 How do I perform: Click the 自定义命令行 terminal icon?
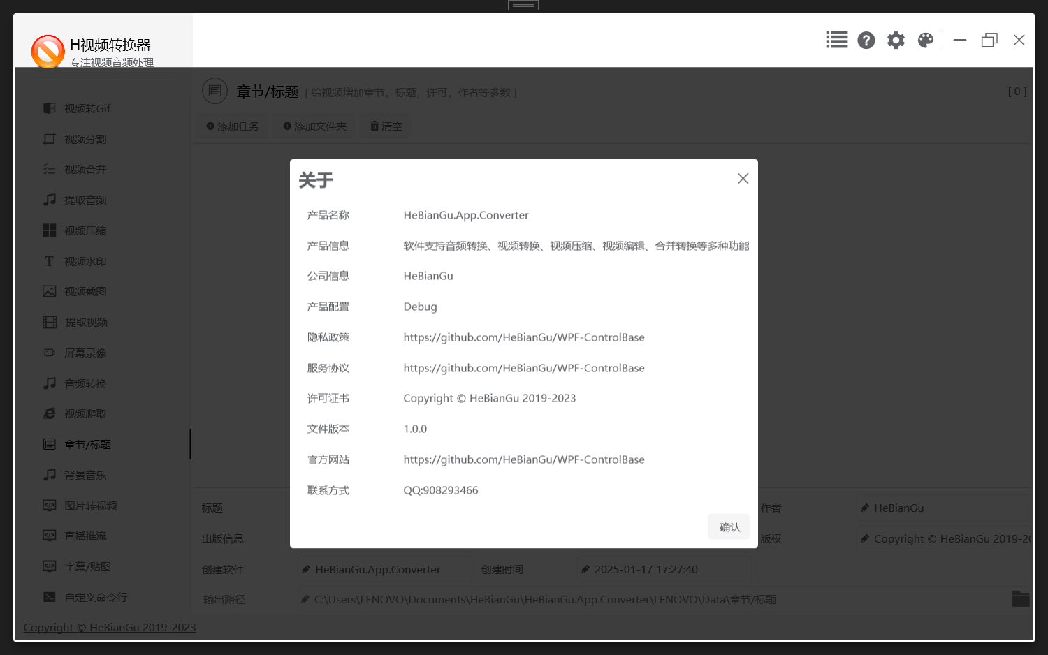50,597
